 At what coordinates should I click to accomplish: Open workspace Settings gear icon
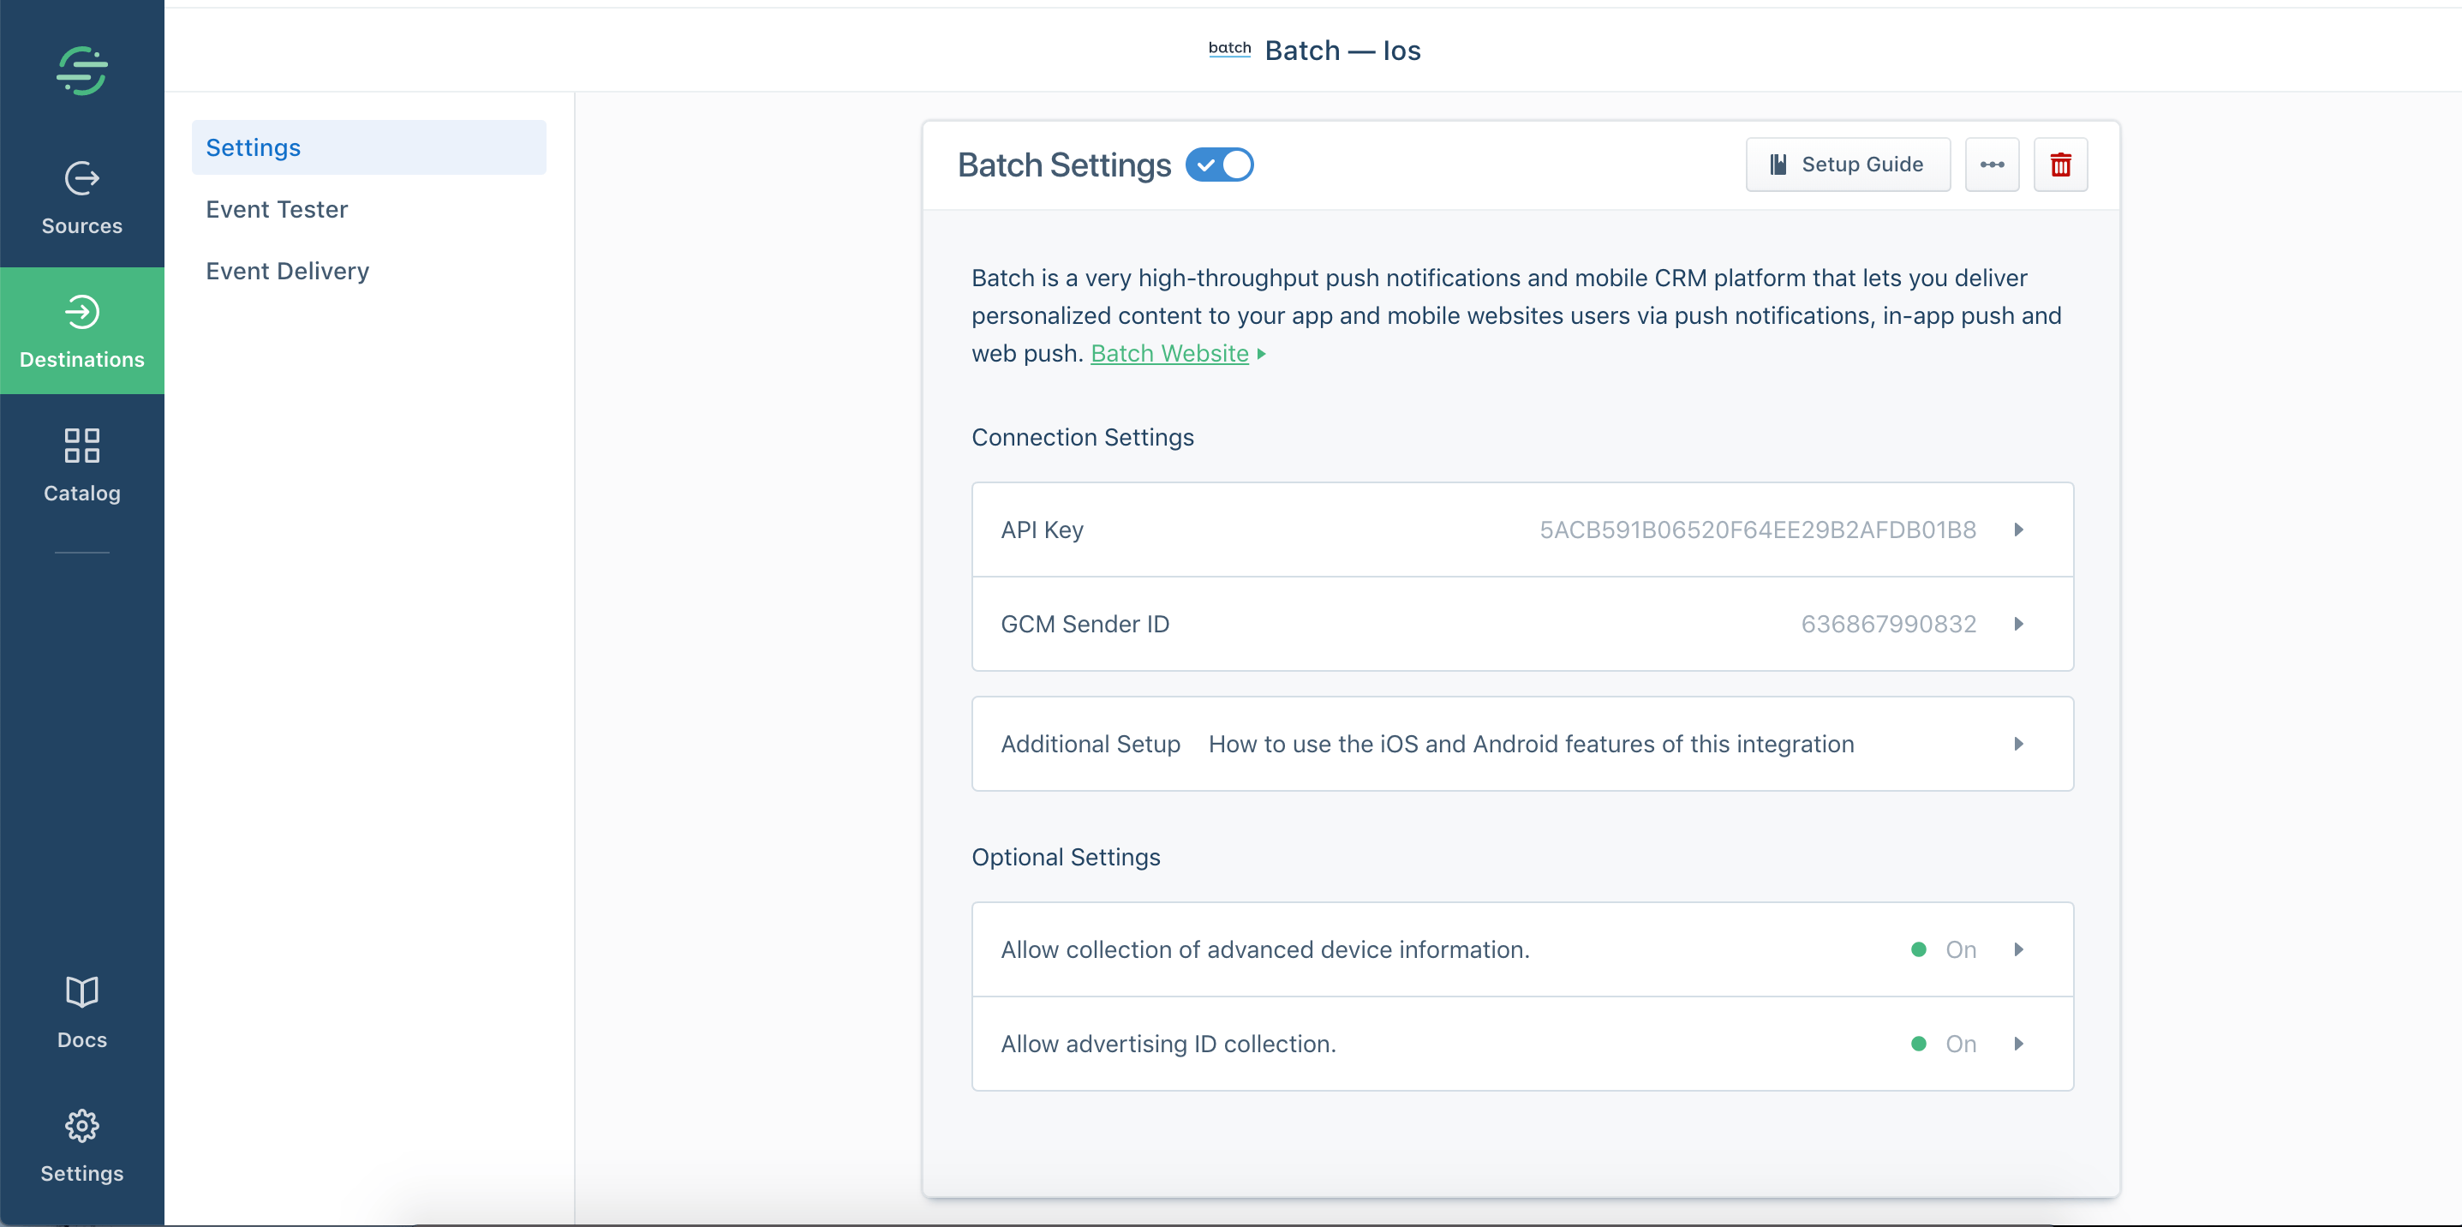[x=82, y=1126]
